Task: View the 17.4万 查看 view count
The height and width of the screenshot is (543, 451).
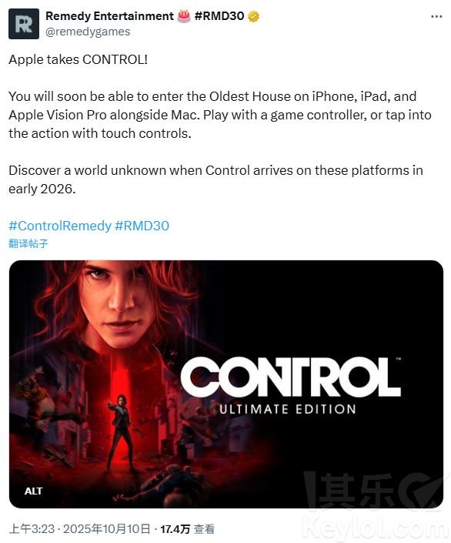Action: coord(187,529)
